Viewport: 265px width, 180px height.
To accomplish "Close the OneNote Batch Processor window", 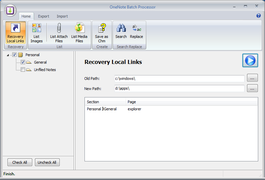I will 257,6.
